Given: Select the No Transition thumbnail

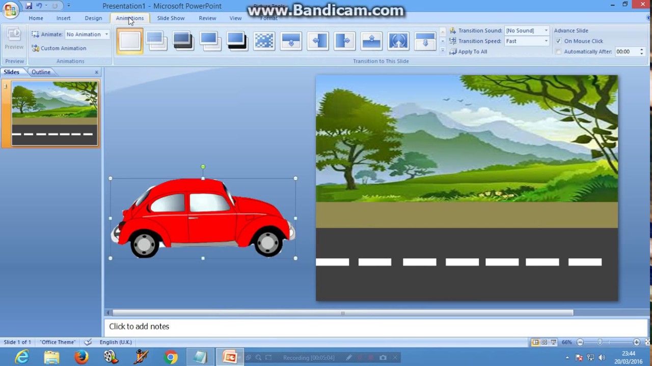Looking at the screenshot, I should 130,41.
